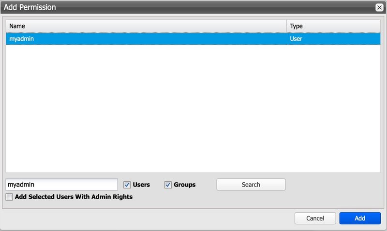Enable Add Selected Users With Admin Rights
Screen dimensions: 387x231
click(9, 197)
